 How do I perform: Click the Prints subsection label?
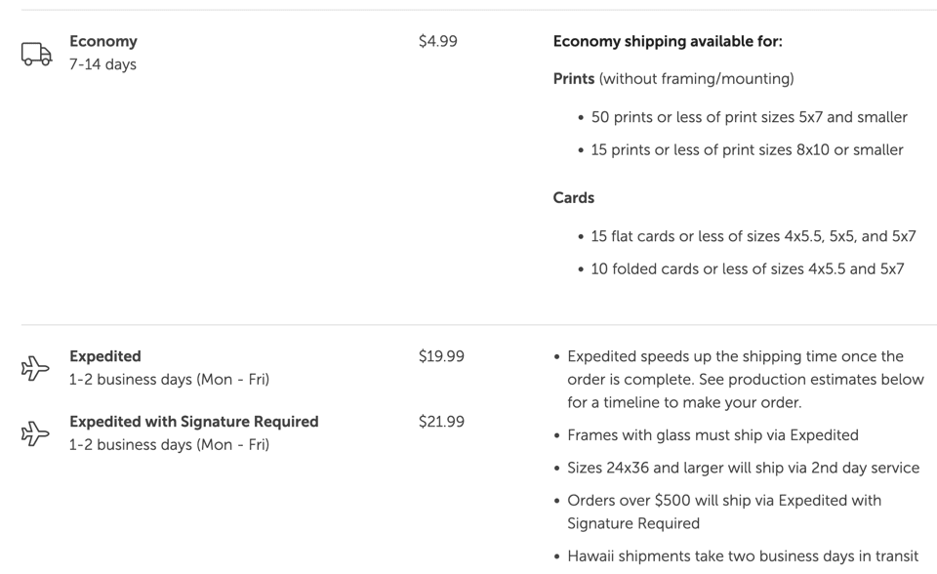point(575,78)
